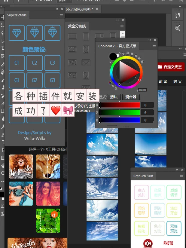Open the Coolorus panel flyout menu
Viewport: 186px width, 248px height.
point(154,46)
